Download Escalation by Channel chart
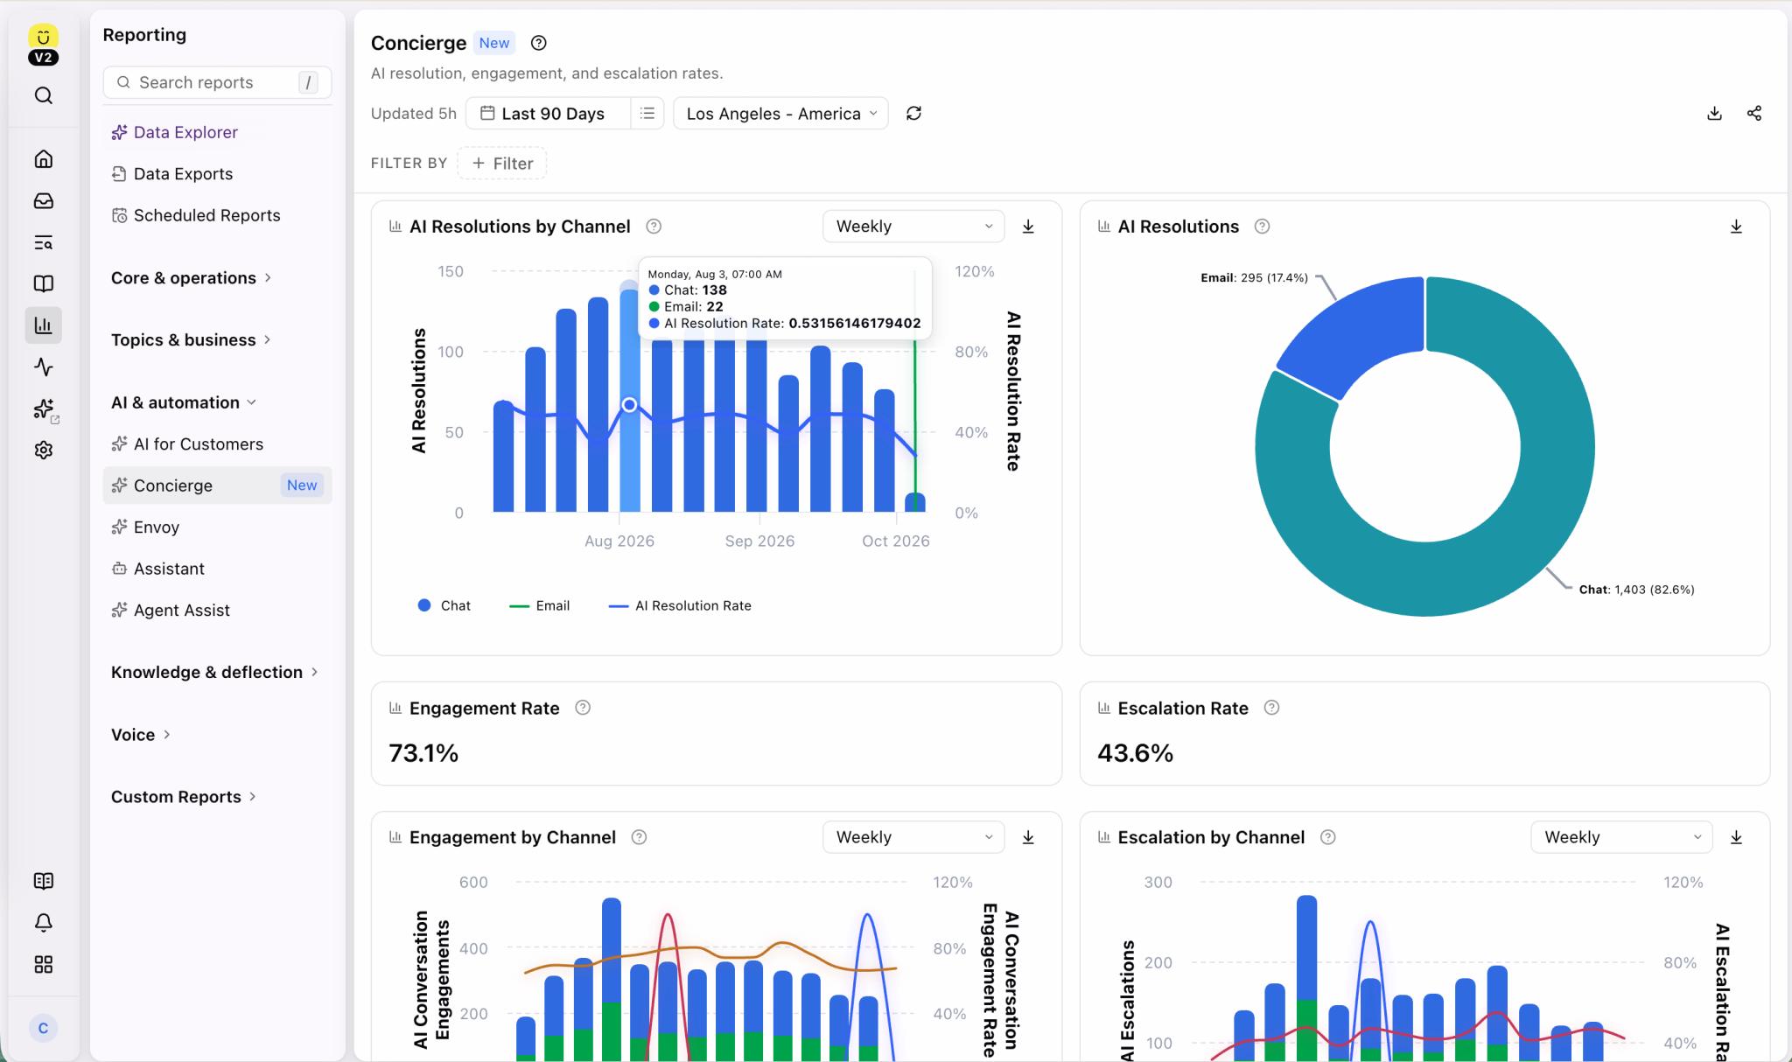 (1736, 837)
